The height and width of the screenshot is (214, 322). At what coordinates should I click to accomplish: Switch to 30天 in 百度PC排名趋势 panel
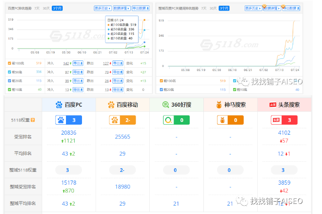pos(46,8)
